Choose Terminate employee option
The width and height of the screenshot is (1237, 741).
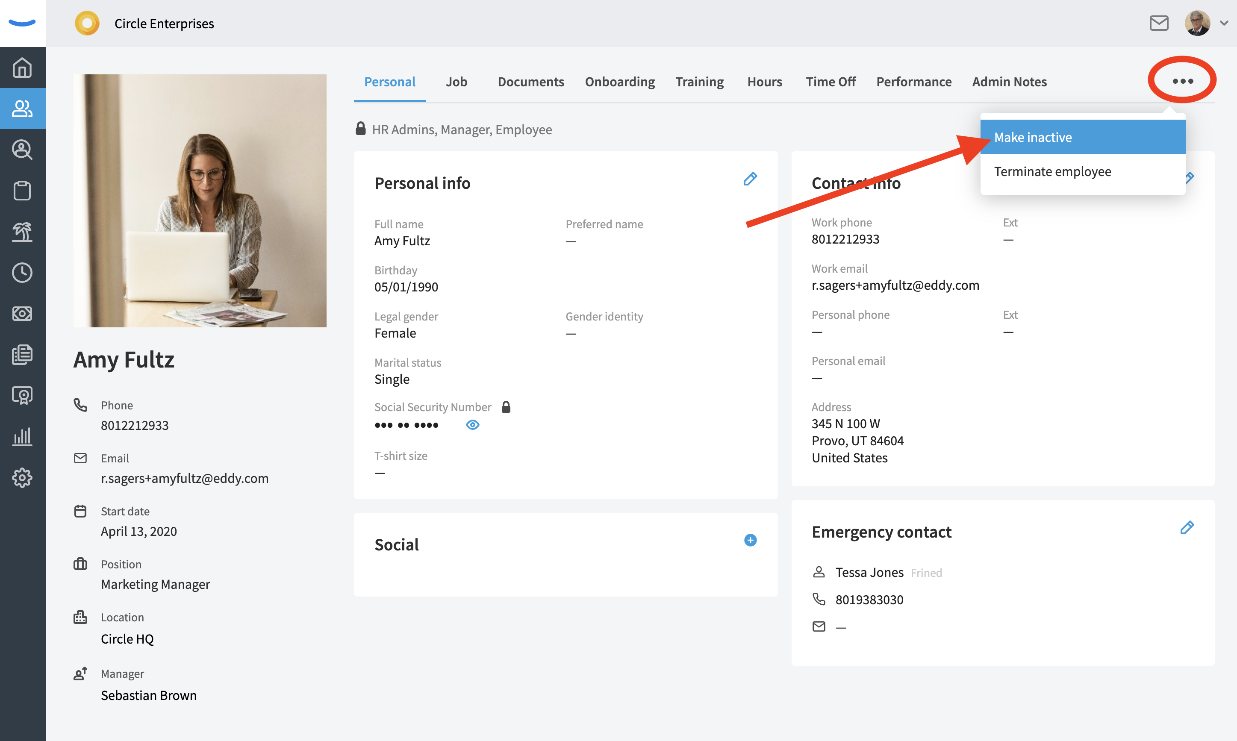click(1053, 172)
